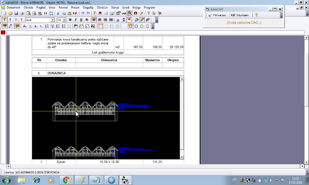Paste from the clipboard icon
The image size is (309, 185).
pyautogui.click(x=69, y=13)
